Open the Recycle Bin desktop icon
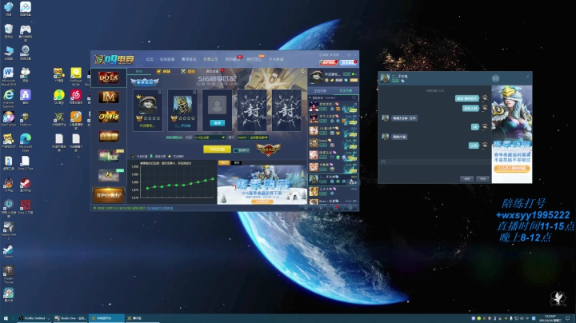 (9, 31)
